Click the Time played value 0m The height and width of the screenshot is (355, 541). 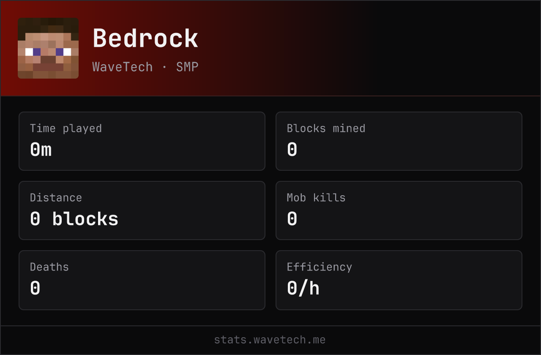click(x=41, y=150)
